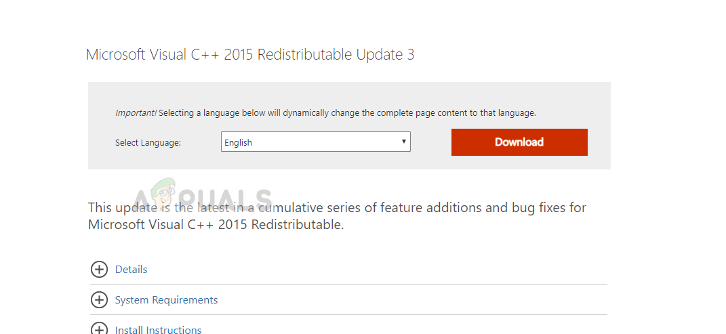Open the Install Instructions plus icon
The width and height of the screenshot is (726, 334).
tap(99, 329)
